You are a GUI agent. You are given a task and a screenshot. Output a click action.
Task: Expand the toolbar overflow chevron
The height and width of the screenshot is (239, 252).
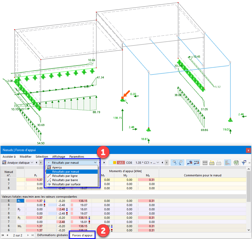(249, 163)
